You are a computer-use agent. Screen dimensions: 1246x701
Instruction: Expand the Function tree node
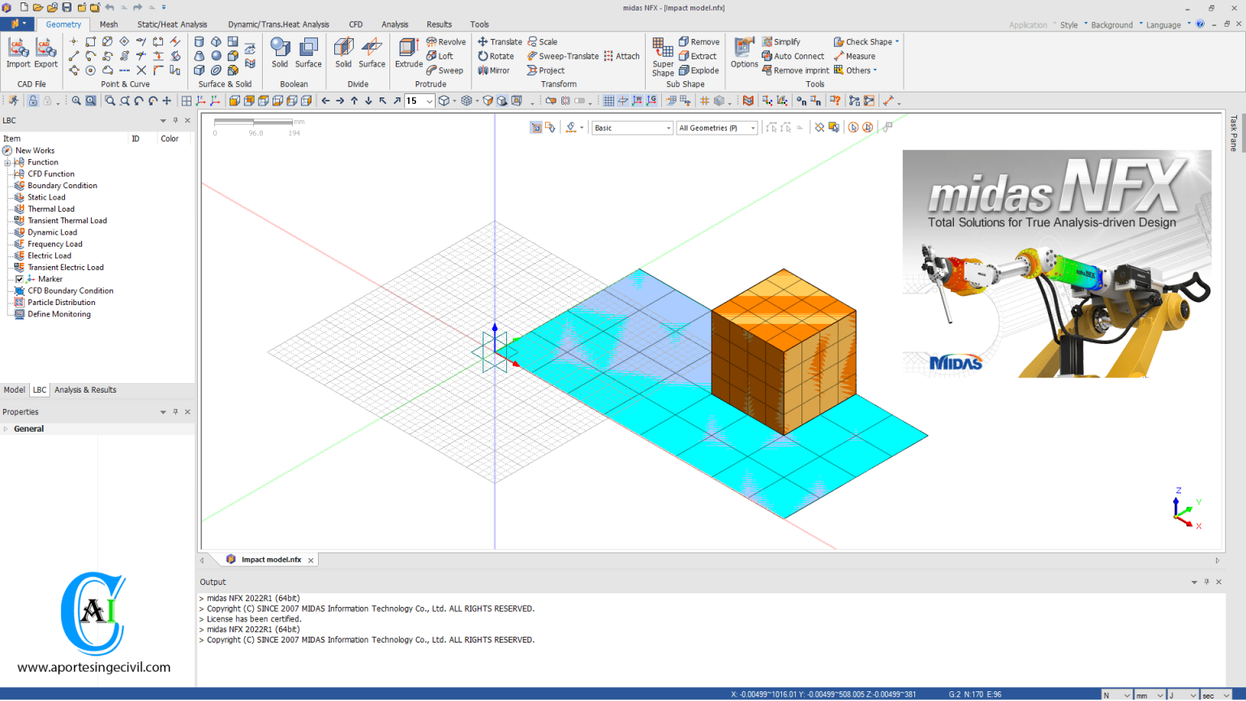7,162
